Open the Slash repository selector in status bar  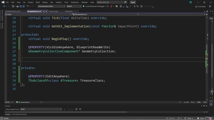(201, 118)
